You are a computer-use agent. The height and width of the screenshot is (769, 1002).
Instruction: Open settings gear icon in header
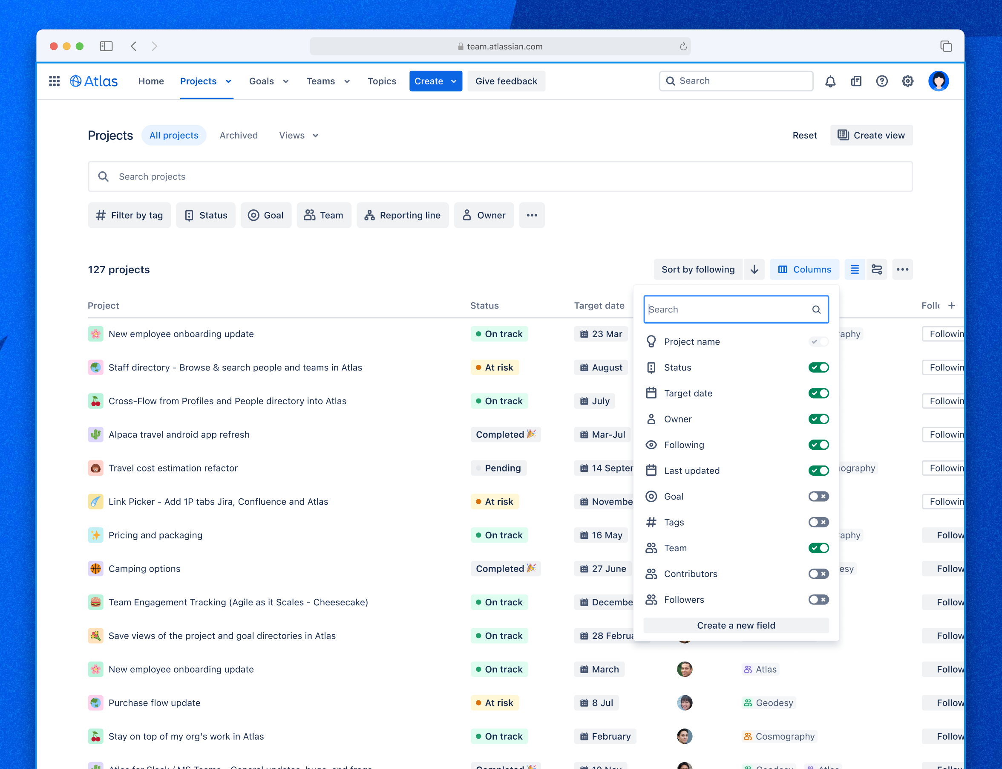[x=907, y=81]
